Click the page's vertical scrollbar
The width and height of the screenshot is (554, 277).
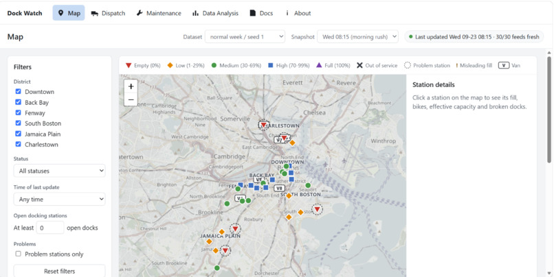pos(549,109)
